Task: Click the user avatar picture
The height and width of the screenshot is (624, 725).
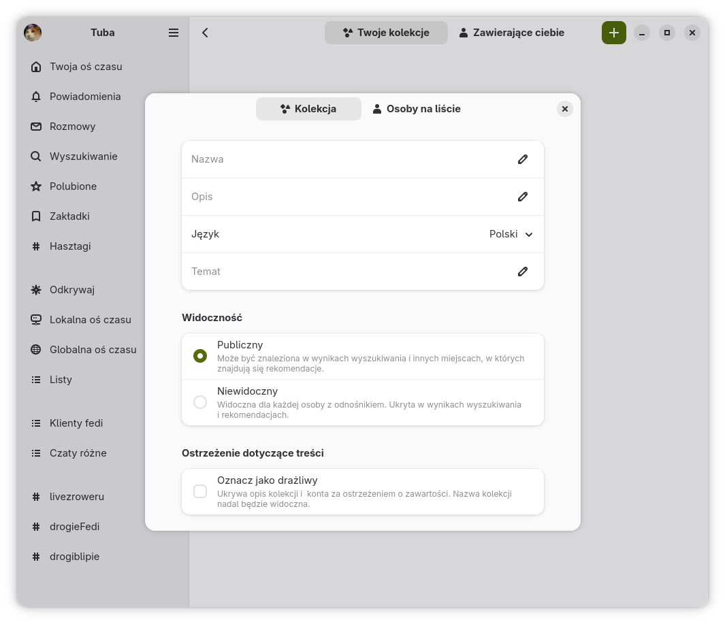Action: click(33, 33)
